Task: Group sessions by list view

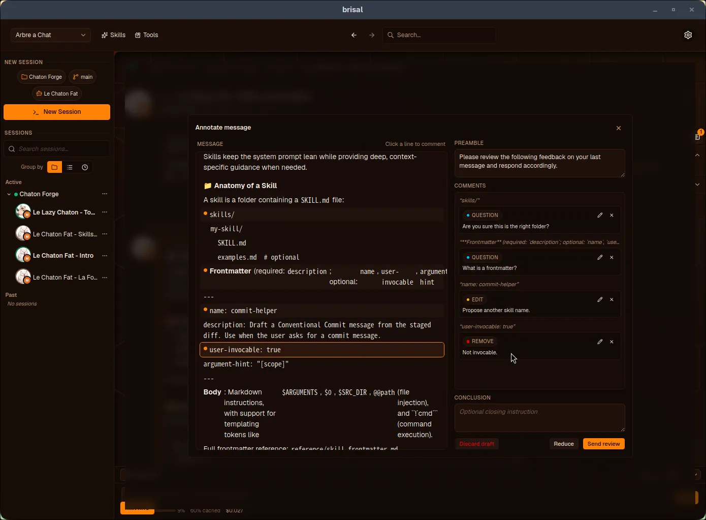Action: [x=70, y=167]
